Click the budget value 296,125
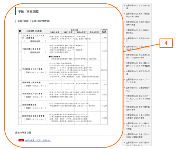The width and height of the screenshot is (178, 149). point(104,70)
